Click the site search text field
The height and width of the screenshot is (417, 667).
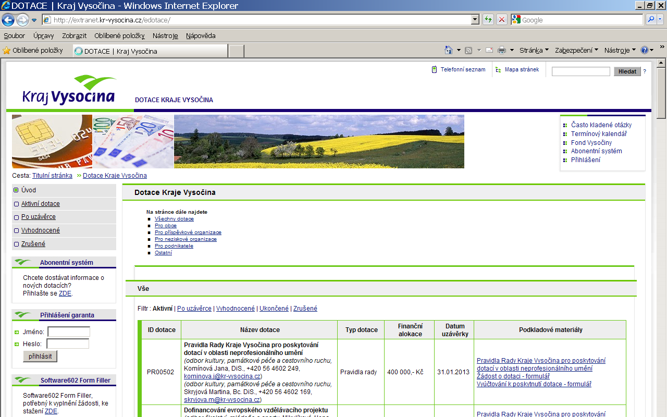coord(580,71)
